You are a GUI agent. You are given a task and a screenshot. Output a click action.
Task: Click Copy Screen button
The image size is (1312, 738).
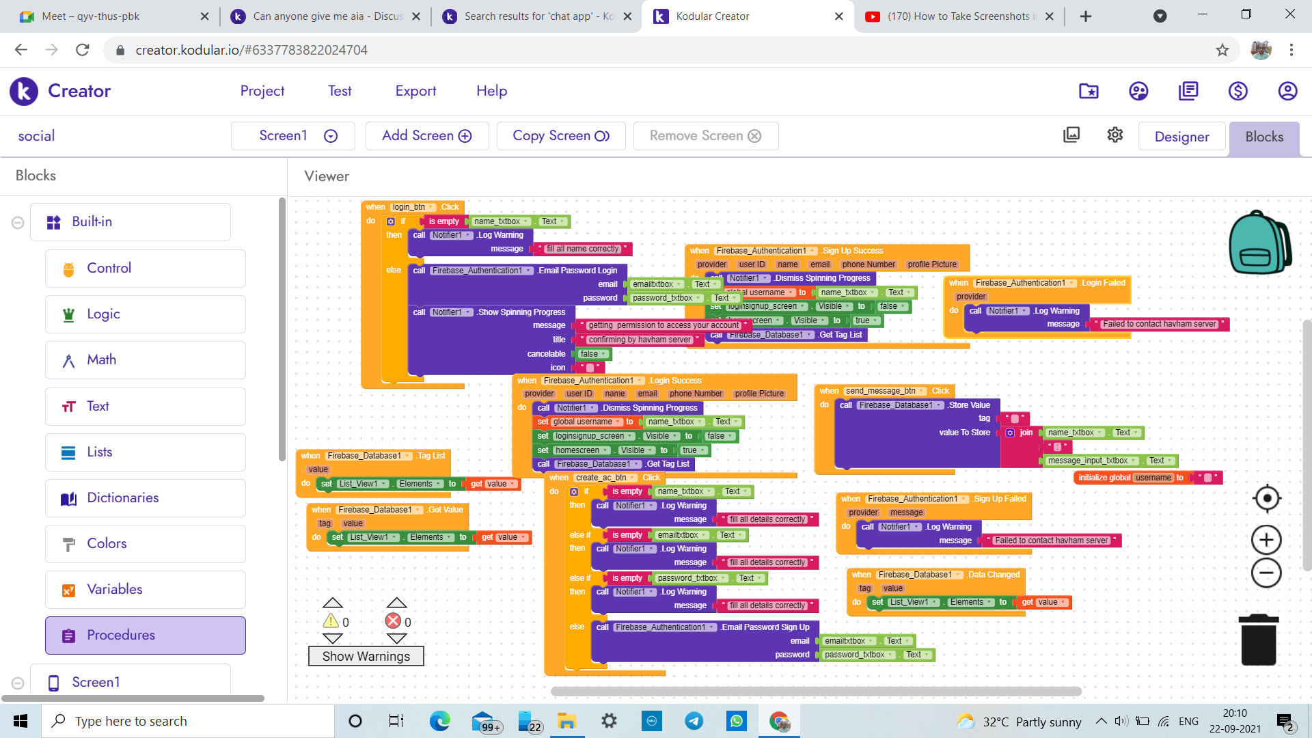[561, 136]
